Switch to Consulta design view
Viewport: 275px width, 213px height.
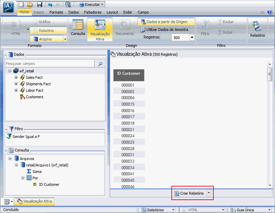78,27
